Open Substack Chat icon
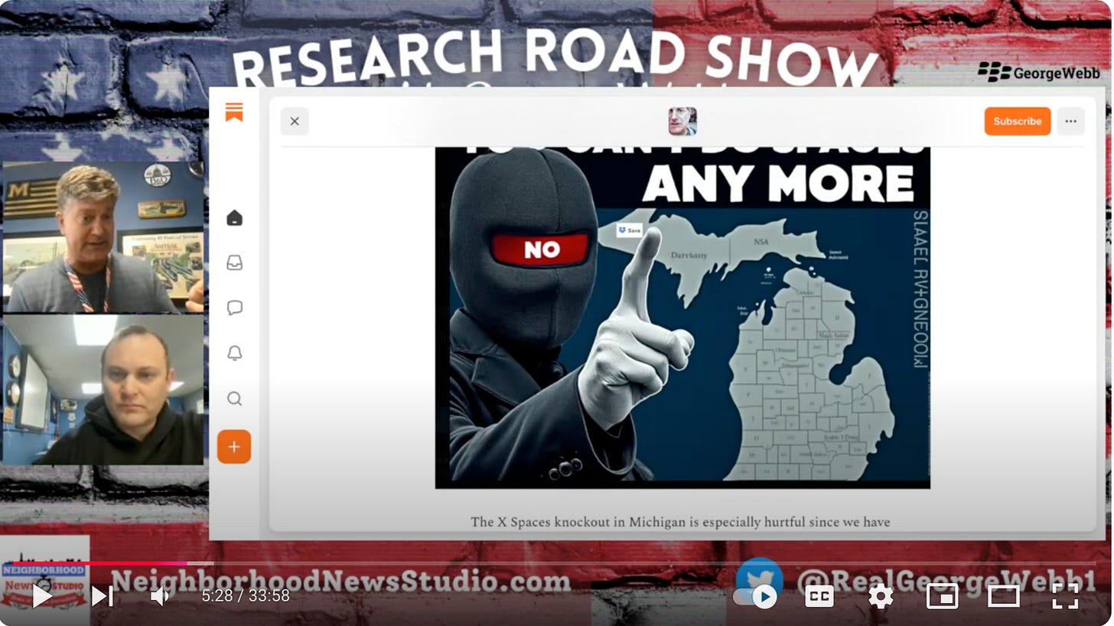The image size is (1114, 626). 234,308
